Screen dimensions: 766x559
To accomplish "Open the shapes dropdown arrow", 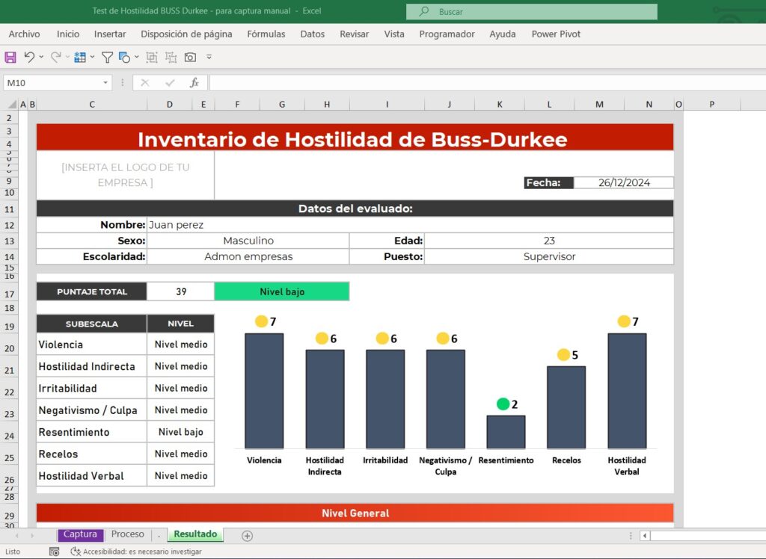I will pyautogui.click(x=136, y=57).
